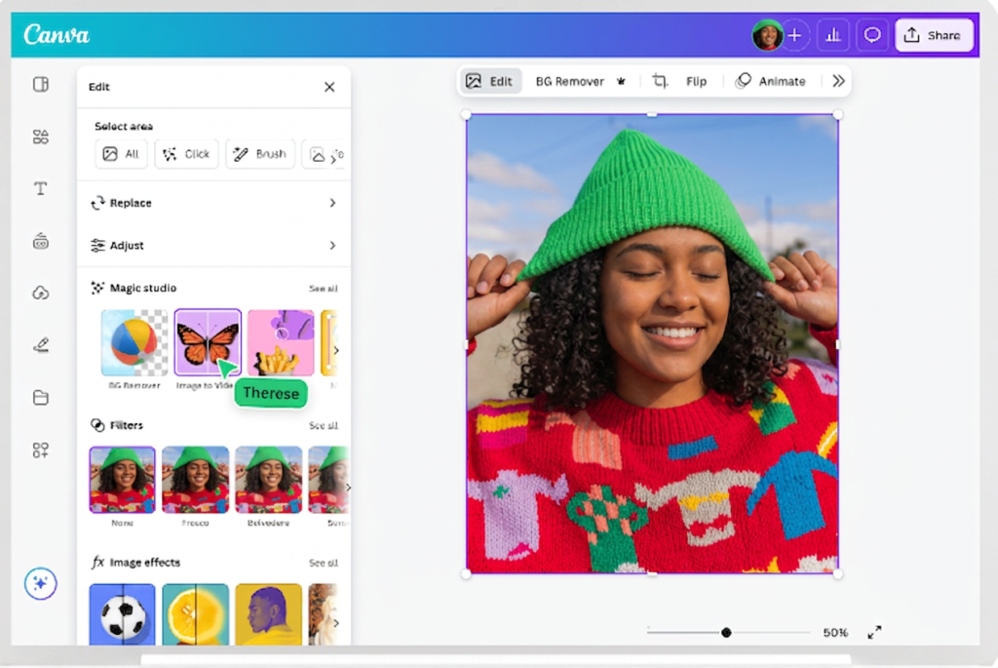Click See all next to Filters

click(x=323, y=426)
